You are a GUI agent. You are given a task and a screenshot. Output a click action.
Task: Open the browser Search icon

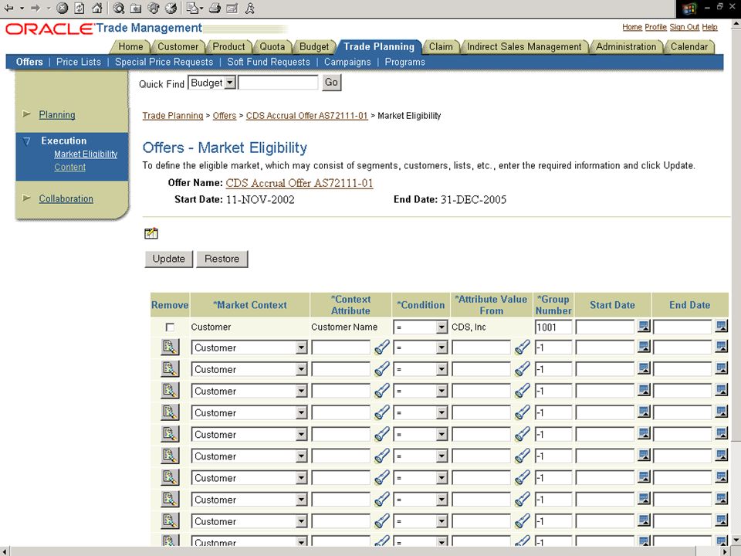coord(119,8)
